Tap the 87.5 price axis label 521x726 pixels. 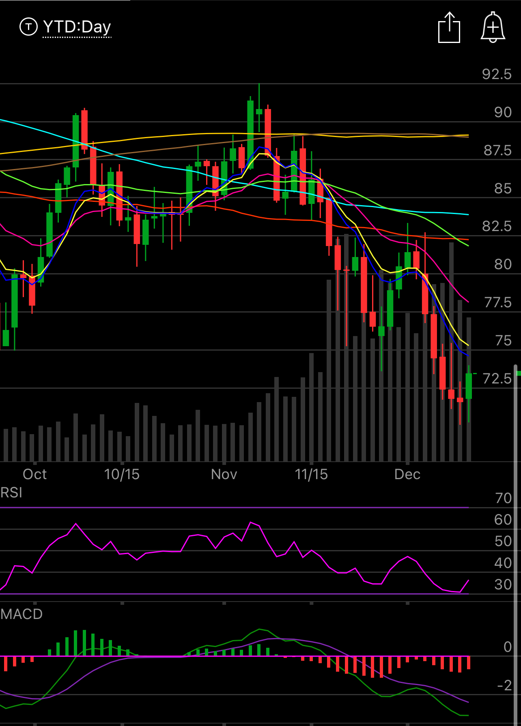tap(497, 150)
